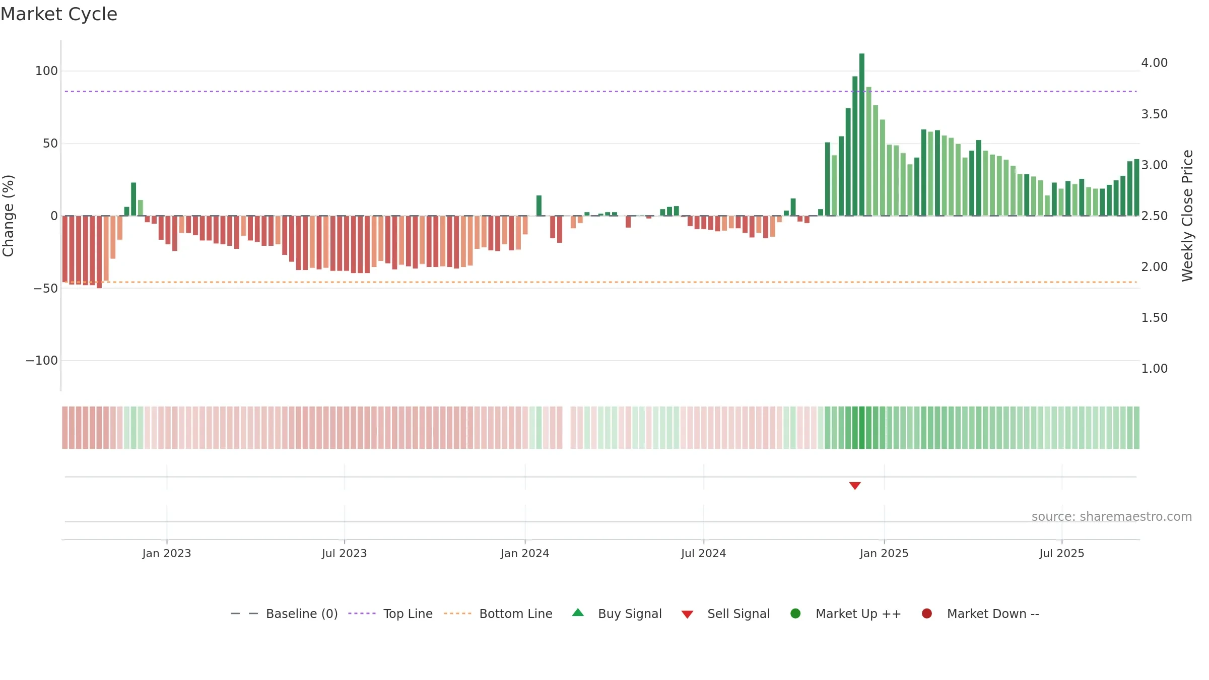
Task: Click the tallest green bar peaking above 100
Action: tap(862, 134)
